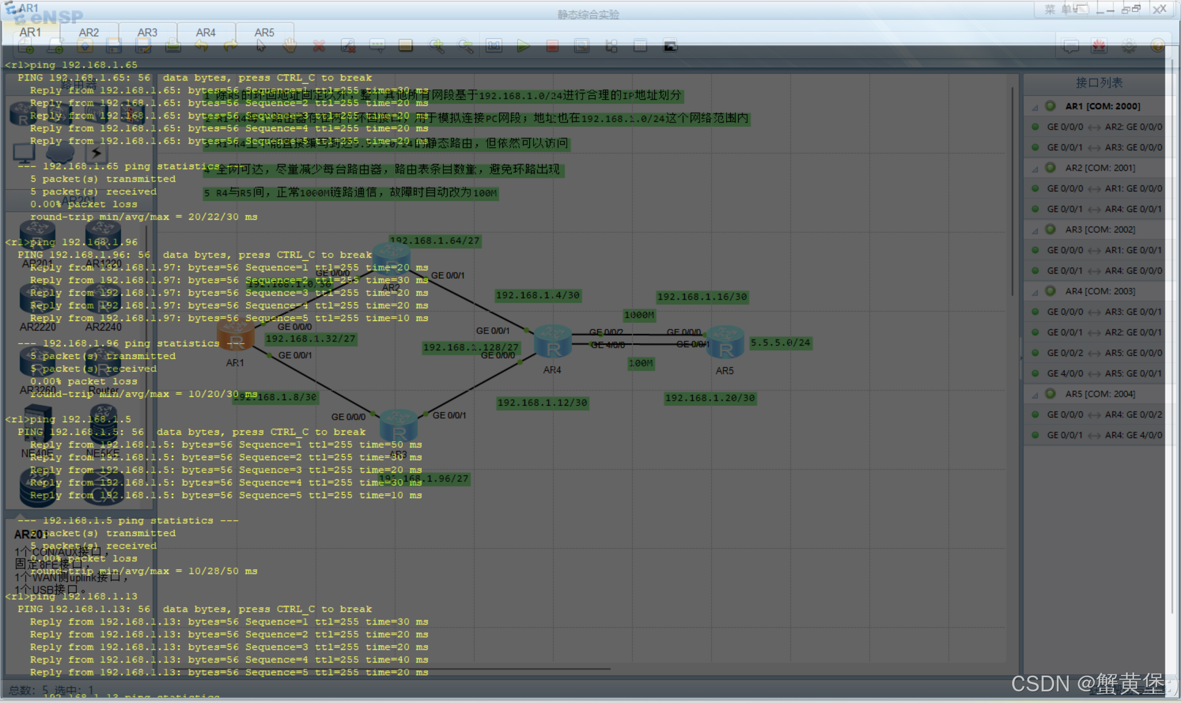Click the Huawei logo icon at top right

tap(1099, 46)
